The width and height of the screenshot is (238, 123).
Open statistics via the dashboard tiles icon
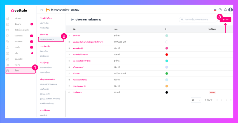coord(8,59)
